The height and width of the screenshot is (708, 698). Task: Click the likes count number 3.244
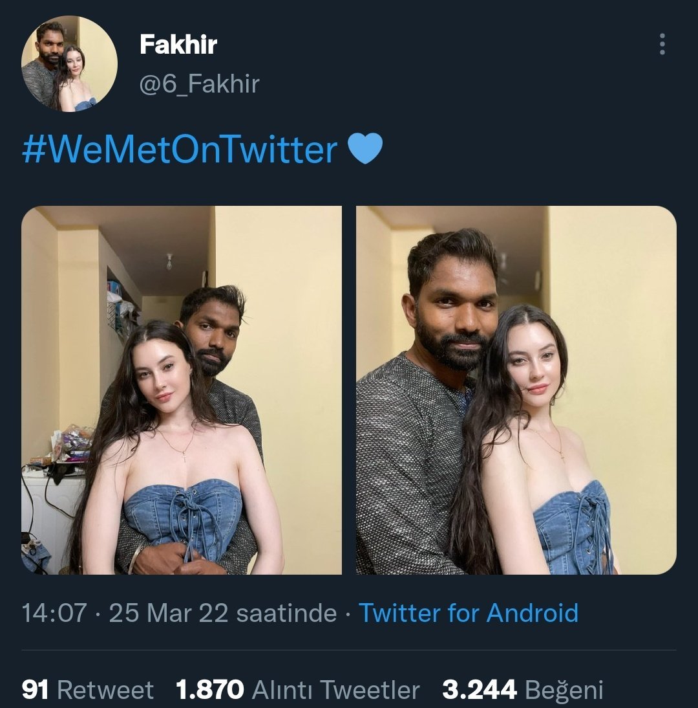pos(479,690)
